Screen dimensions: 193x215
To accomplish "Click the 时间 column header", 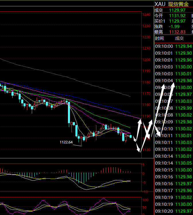I will coord(159,38).
